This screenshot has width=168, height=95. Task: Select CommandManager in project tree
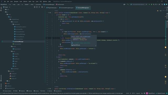pyautogui.click(x=19, y=42)
